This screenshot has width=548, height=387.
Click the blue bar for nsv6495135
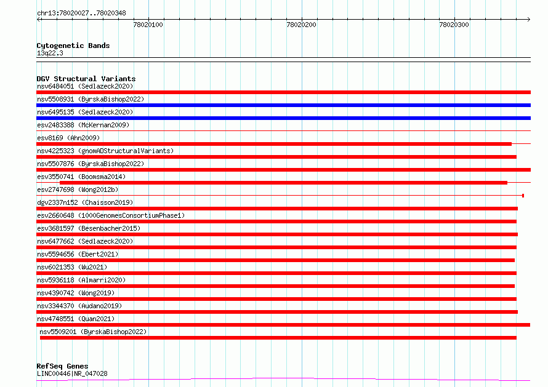click(283, 118)
